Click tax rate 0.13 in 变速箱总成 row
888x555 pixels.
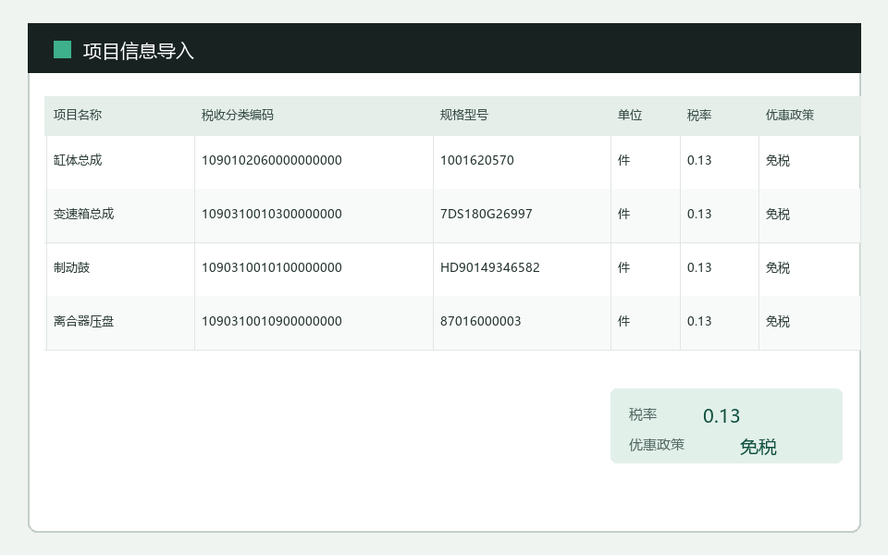[x=699, y=214]
